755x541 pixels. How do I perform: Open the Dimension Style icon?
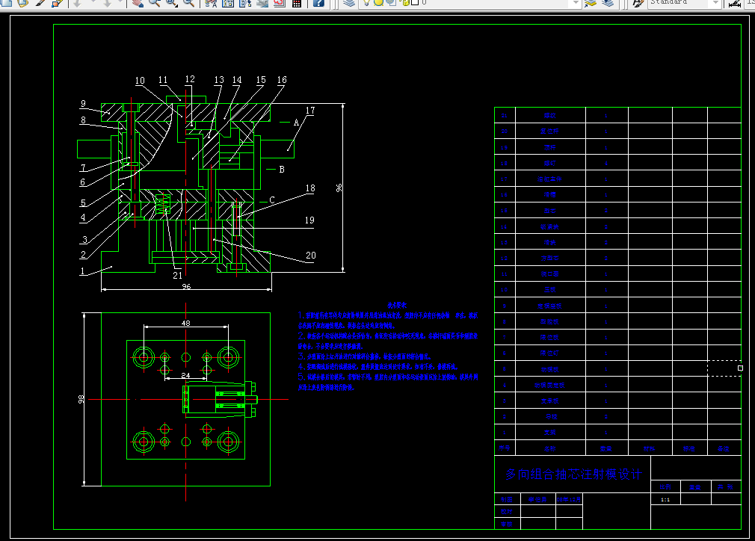point(735,4)
